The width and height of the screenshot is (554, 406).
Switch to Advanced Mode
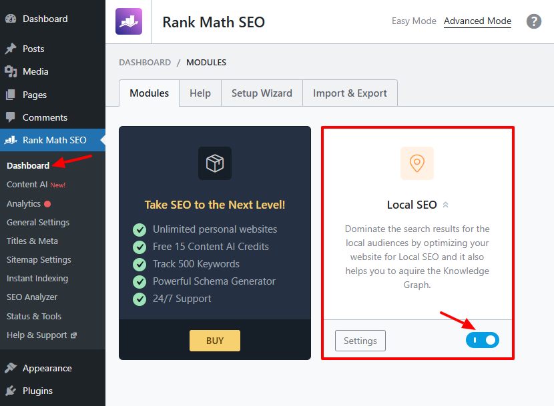pos(477,21)
